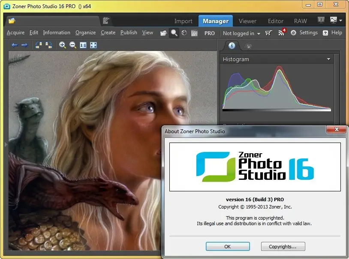Rotate image left with the rotate icon
Viewport: 349px width, 259px height.
tap(39, 45)
